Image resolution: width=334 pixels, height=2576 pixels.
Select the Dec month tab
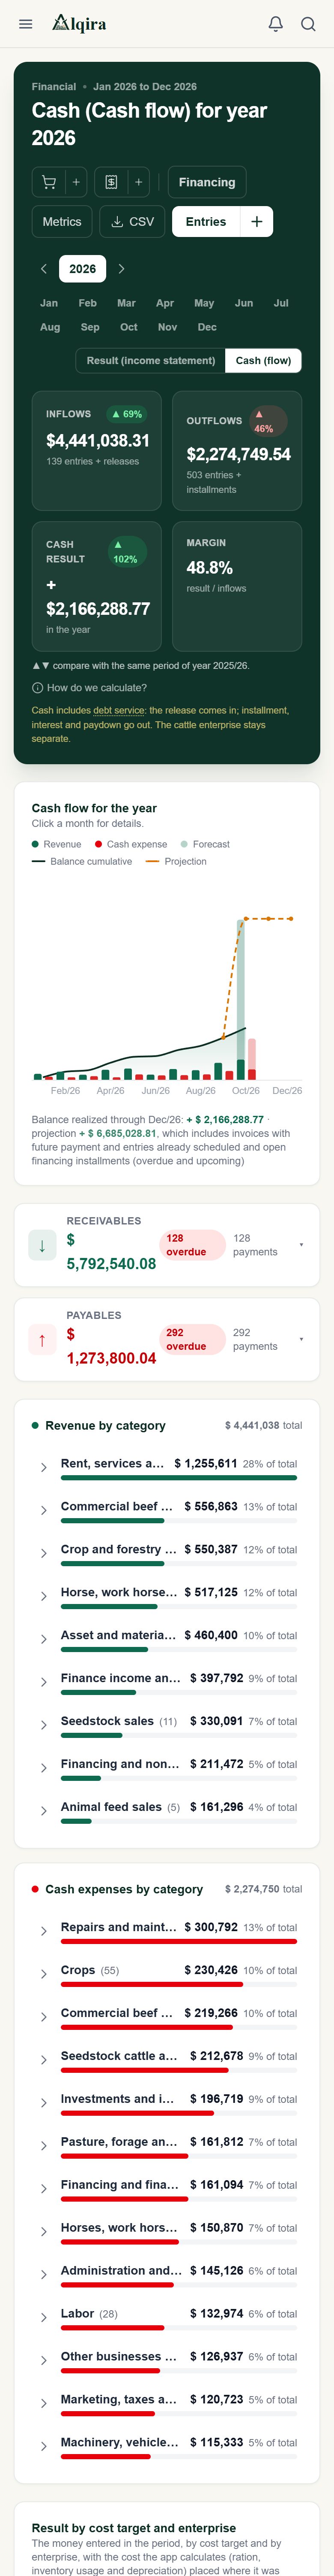click(206, 327)
